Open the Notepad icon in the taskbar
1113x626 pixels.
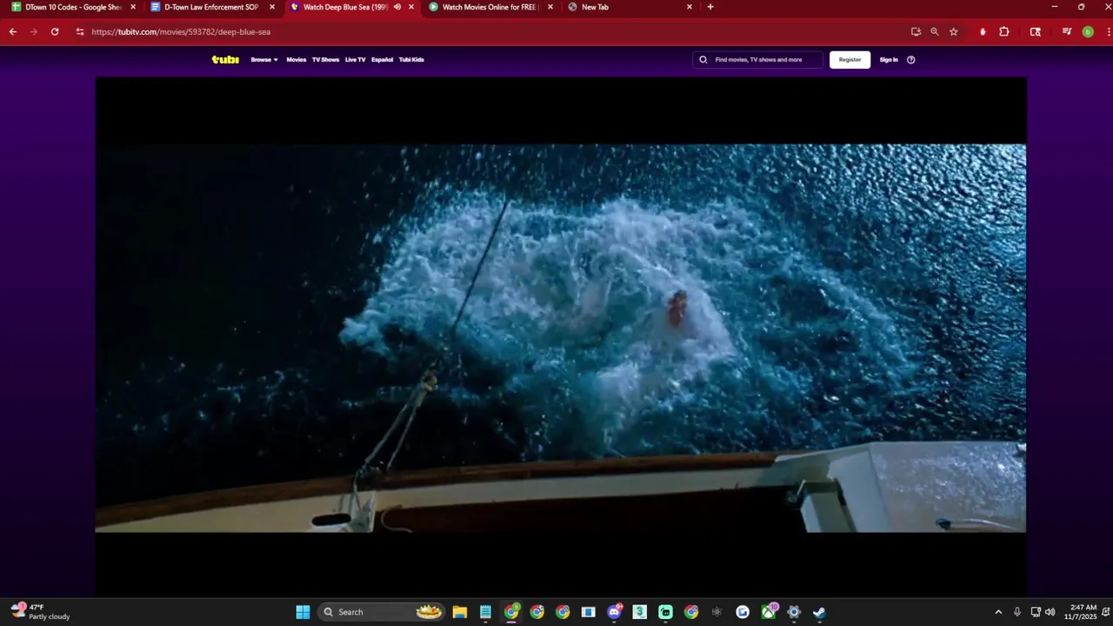tap(485, 612)
